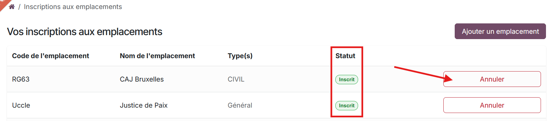Screen dimensions: 551x121
Task: Click the Justice de Paix name cell
Action: coord(144,105)
